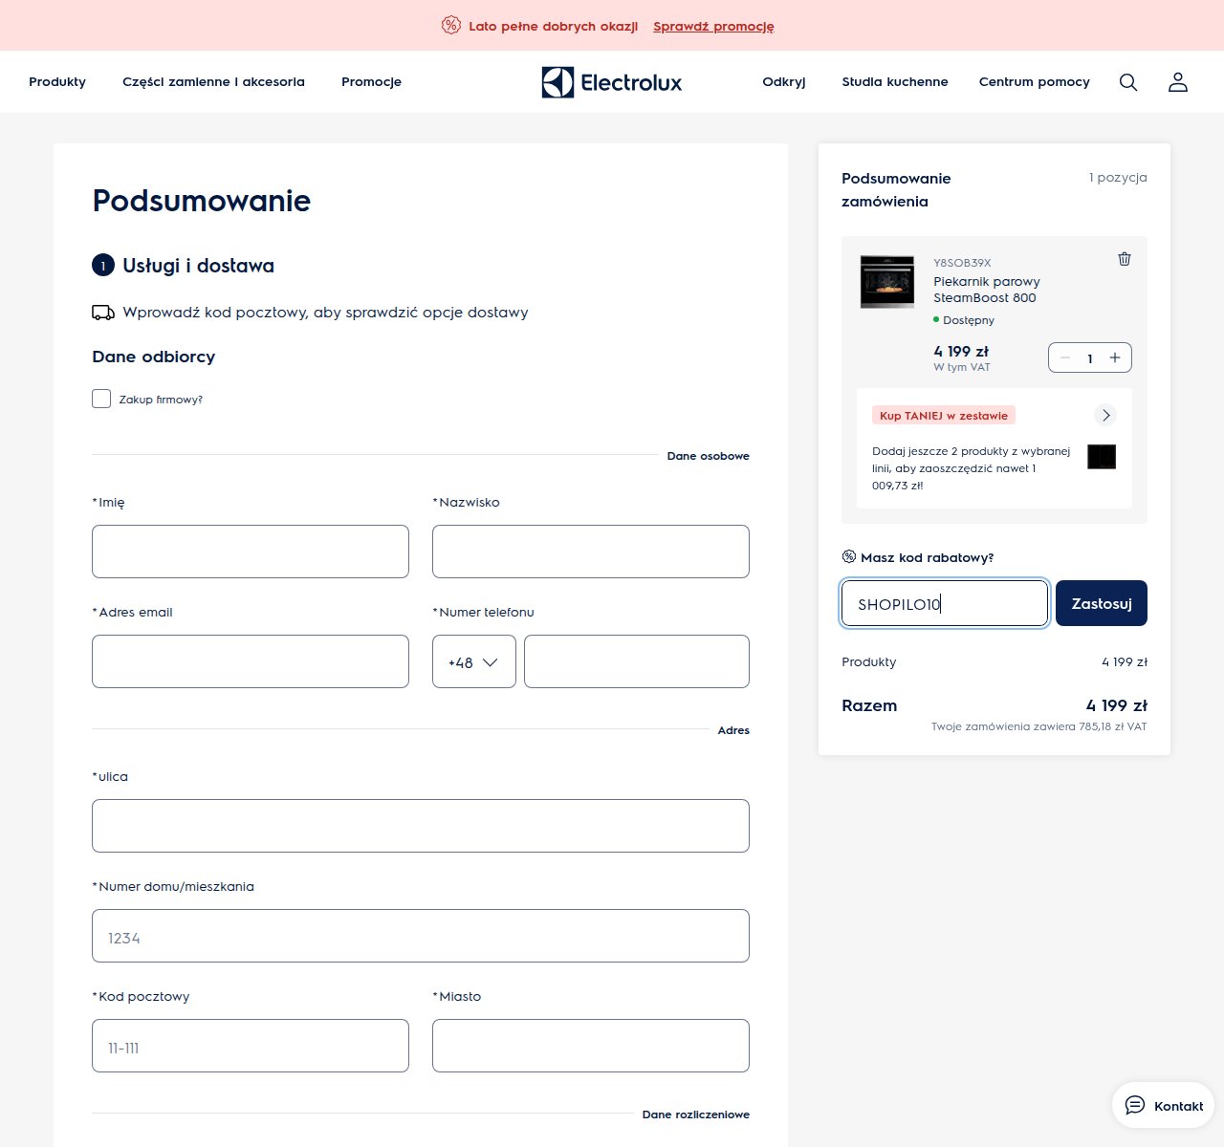Focus the ulica input field
1224x1147 pixels.
click(x=421, y=826)
